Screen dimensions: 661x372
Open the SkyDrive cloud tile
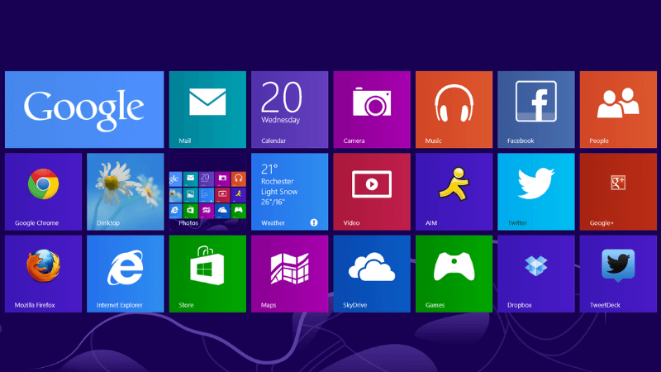point(372,274)
